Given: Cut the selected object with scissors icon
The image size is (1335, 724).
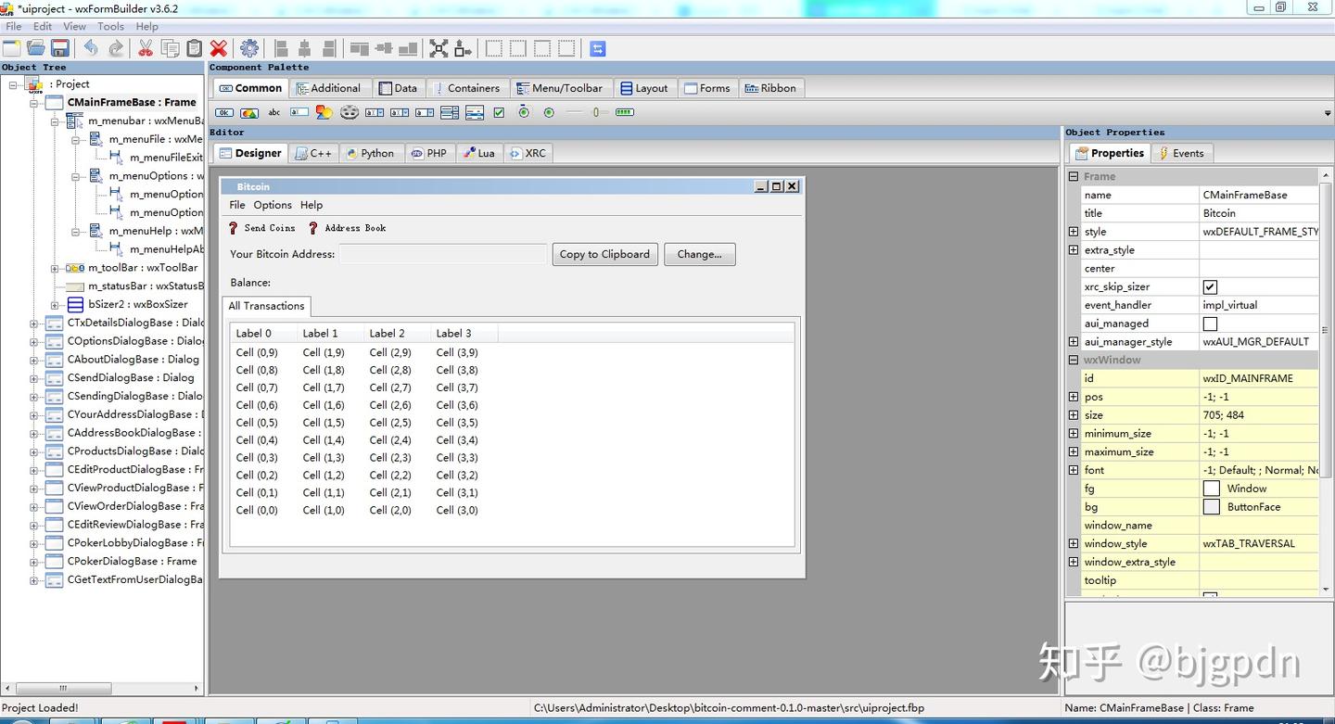Looking at the screenshot, I should (x=146, y=48).
